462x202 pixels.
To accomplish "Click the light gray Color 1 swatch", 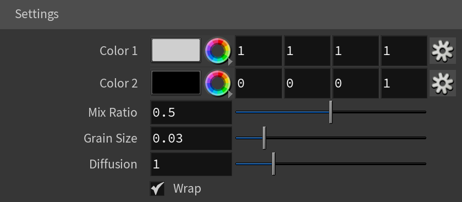I will coord(176,50).
